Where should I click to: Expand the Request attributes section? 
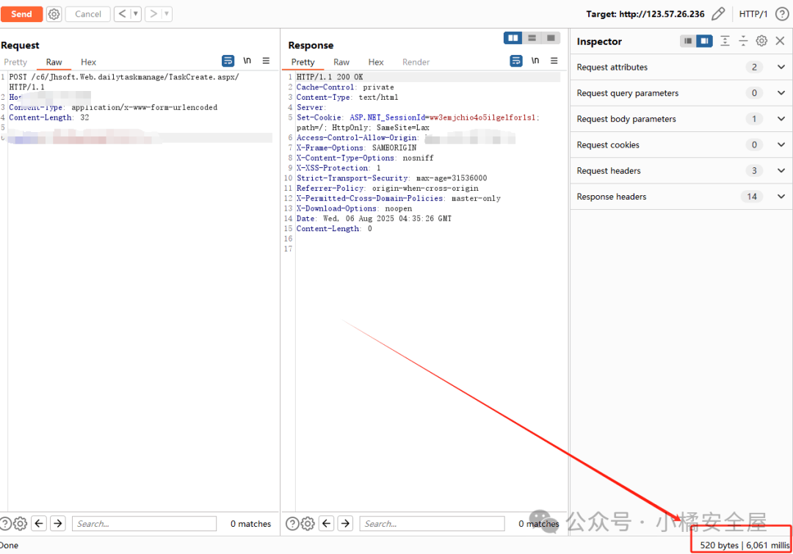tap(781, 67)
